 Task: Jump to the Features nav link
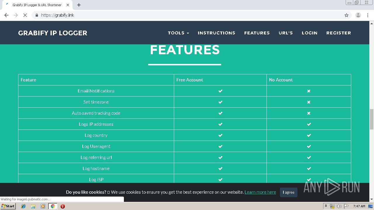(x=257, y=33)
